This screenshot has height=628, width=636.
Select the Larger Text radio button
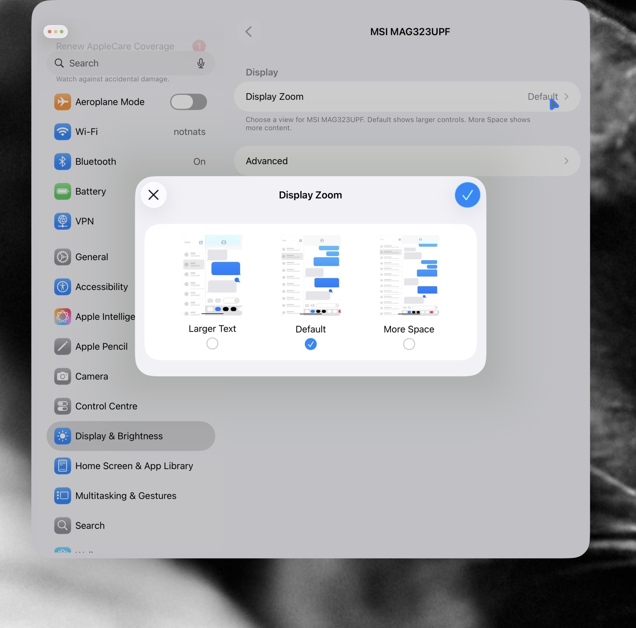coord(212,344)
